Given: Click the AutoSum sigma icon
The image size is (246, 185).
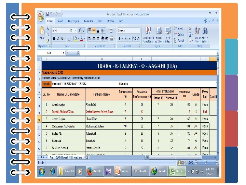Looking at the screenshot, I should (x=190, y=28).
